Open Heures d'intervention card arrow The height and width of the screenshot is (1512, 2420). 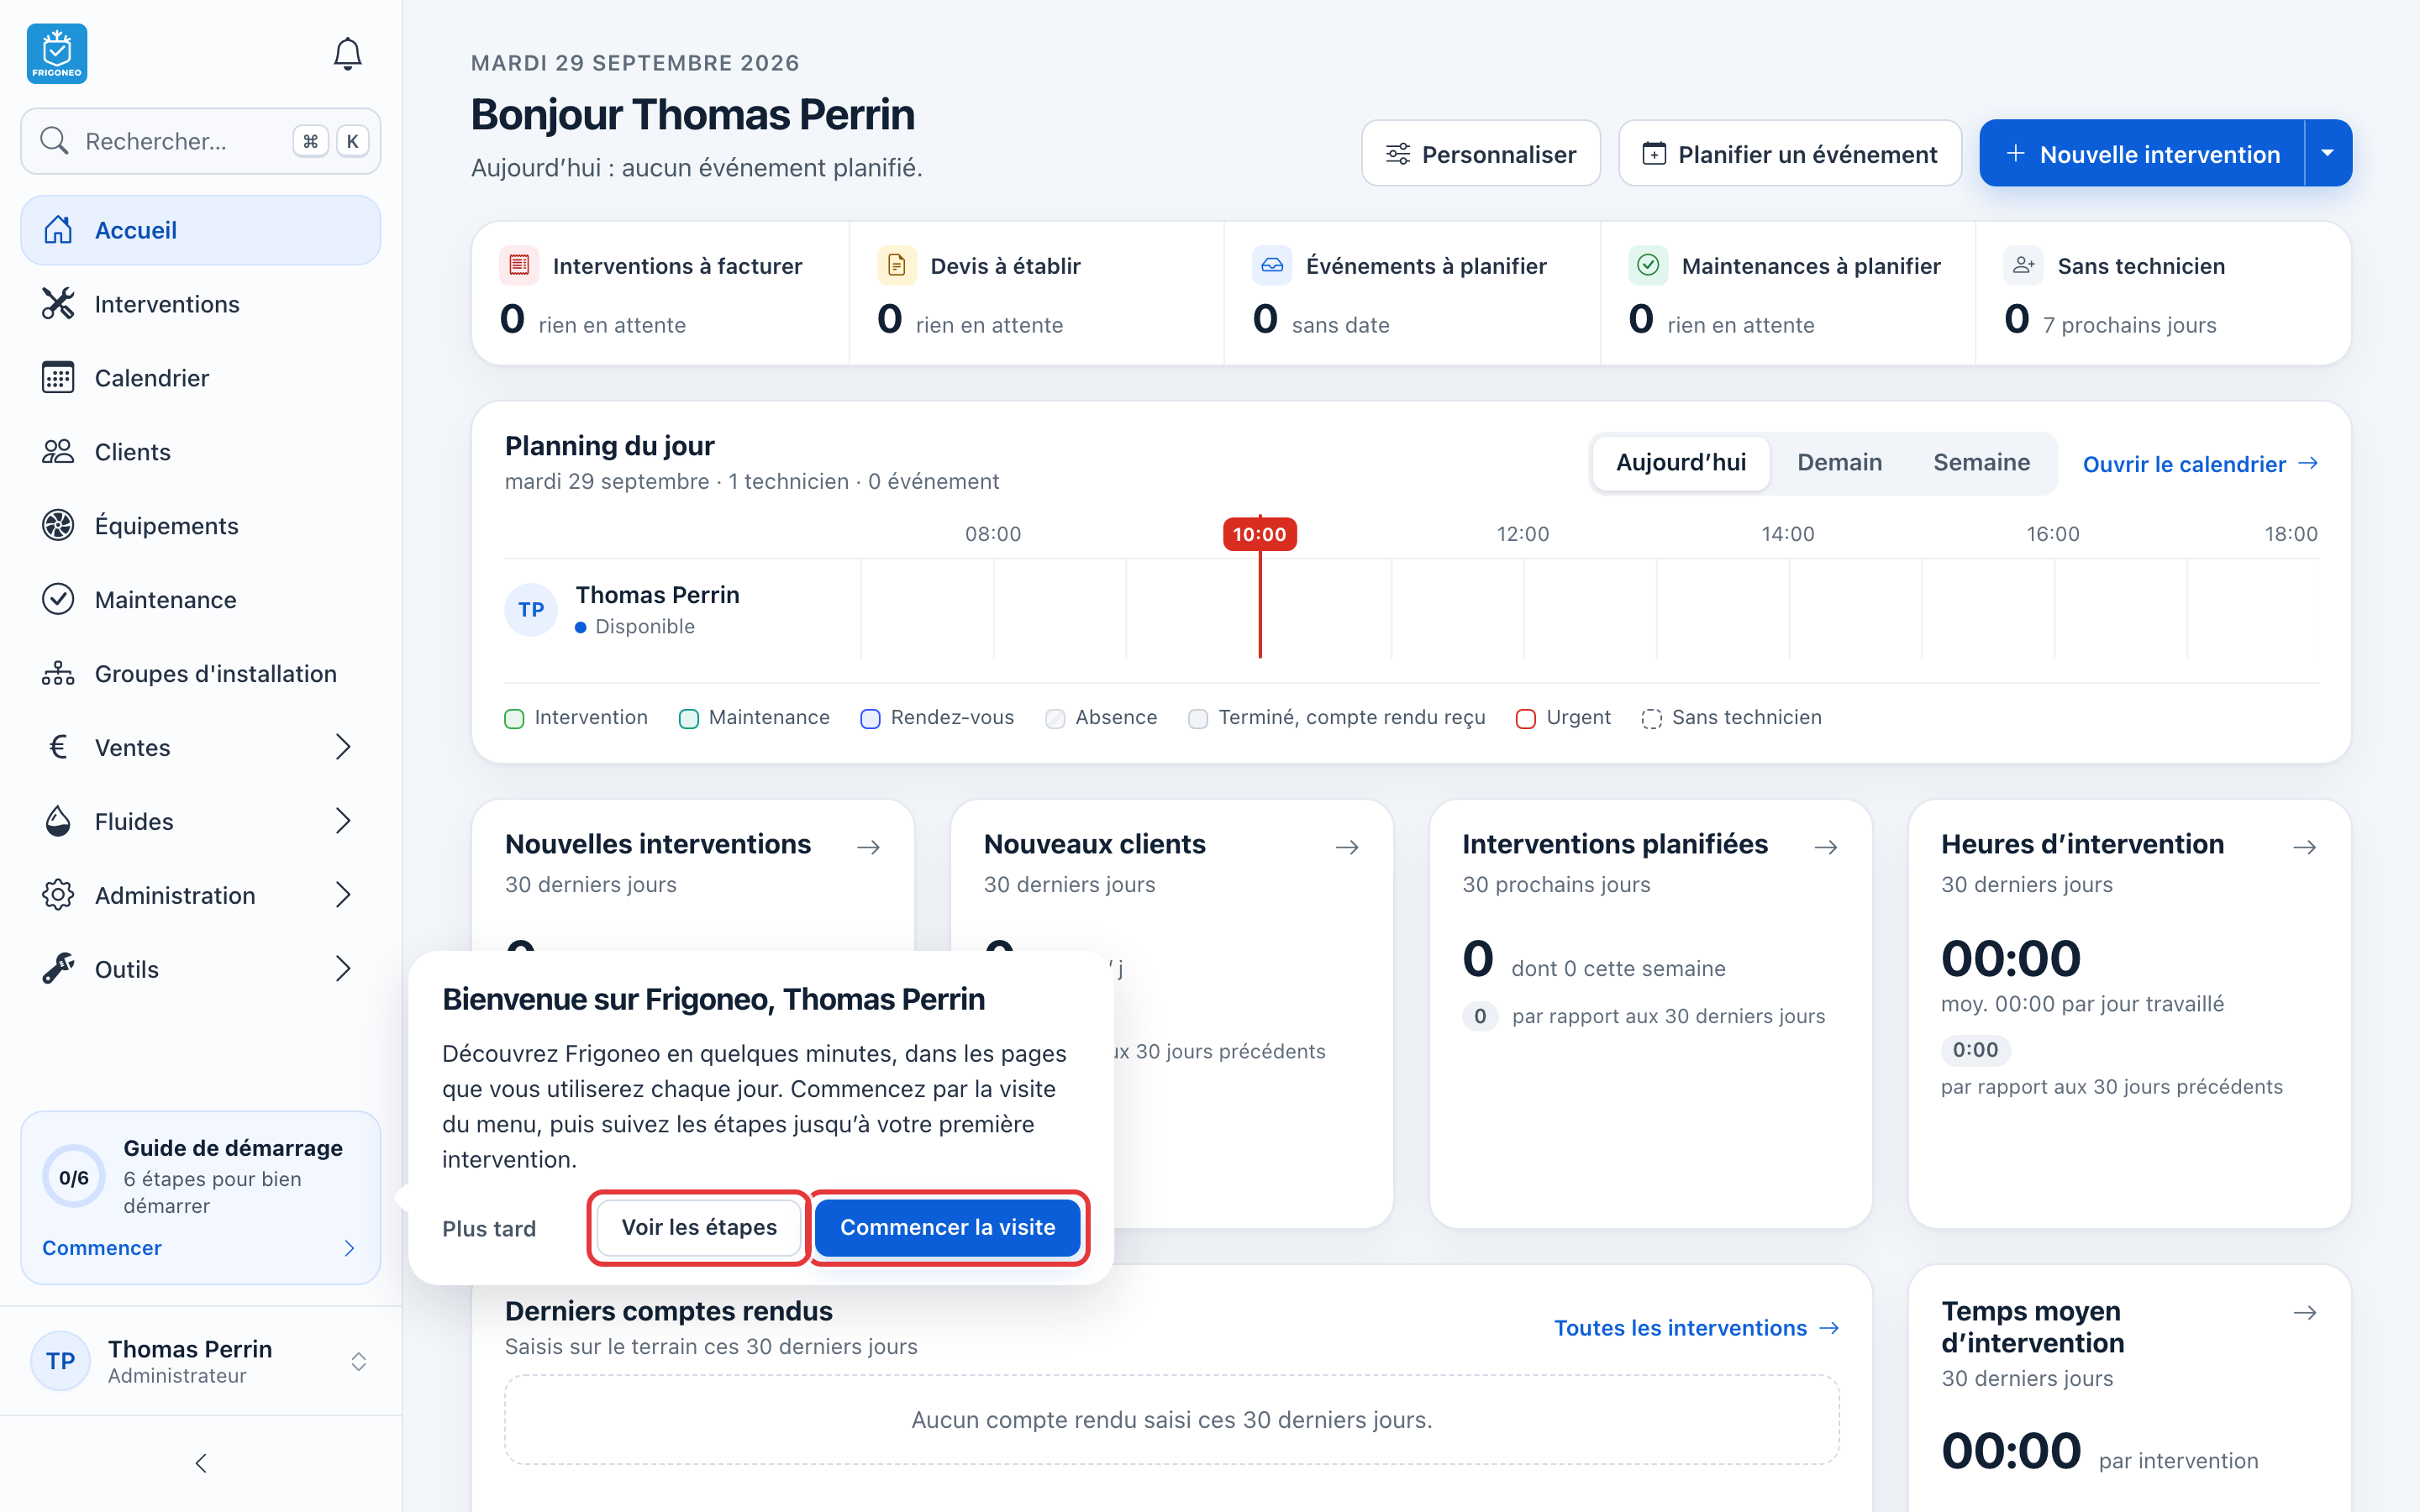point(2305,847)
